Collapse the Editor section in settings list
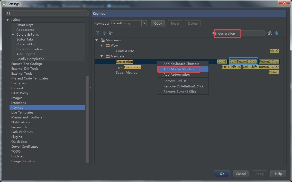The height and width of the screenshot is (182, 292). (8, 20)
